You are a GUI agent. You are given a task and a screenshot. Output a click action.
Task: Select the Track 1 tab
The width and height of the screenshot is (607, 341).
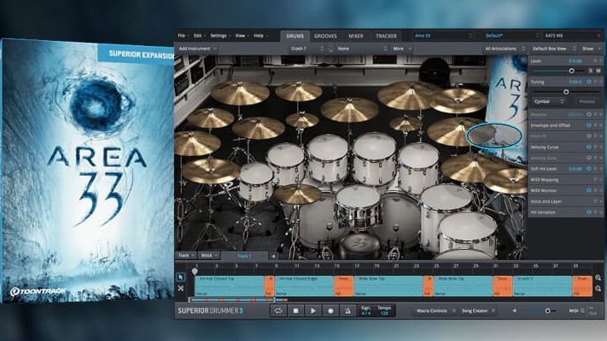(244, 256)
